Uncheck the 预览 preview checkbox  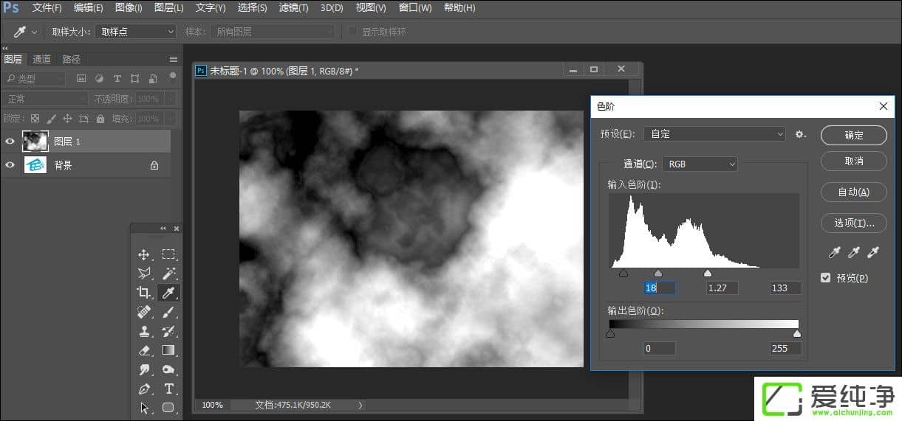pos(826,278)
